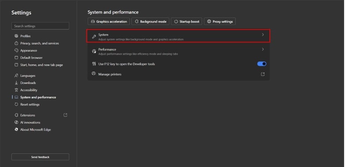Image resolution: width=345 pixels, height=167 pixels.
Task: Click the Reset settings circular arrow icon
Action: pyautogui.click(x=16, y=104)
